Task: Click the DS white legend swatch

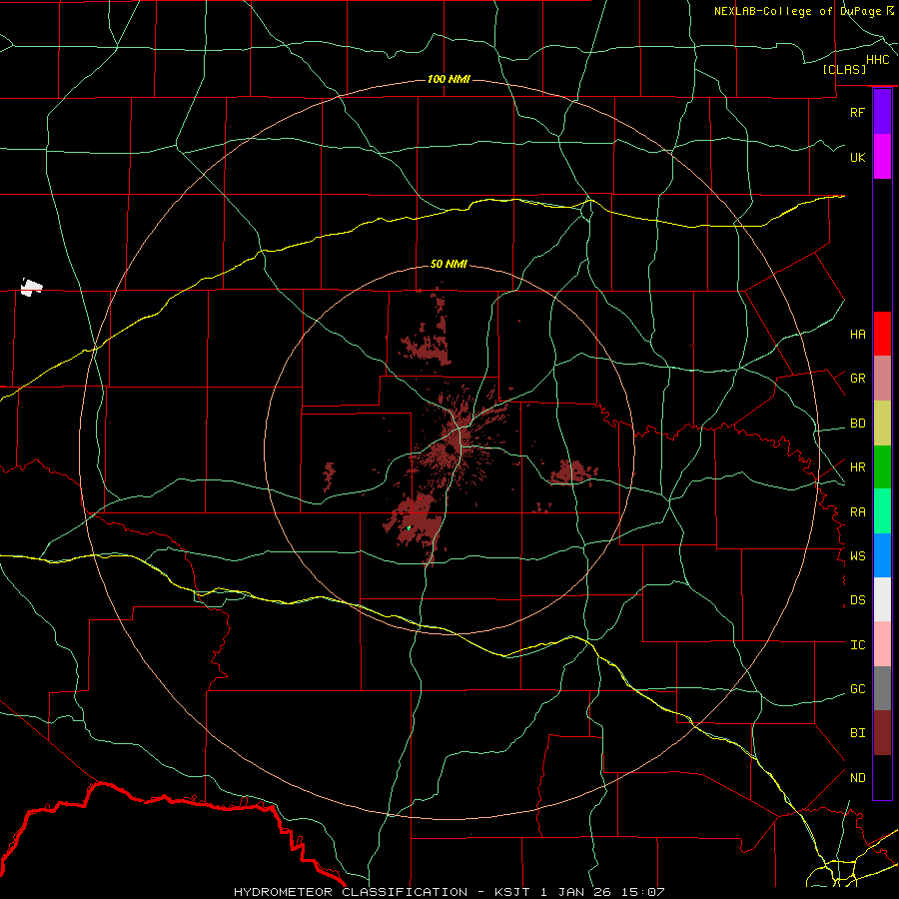Action: (882, 599)
